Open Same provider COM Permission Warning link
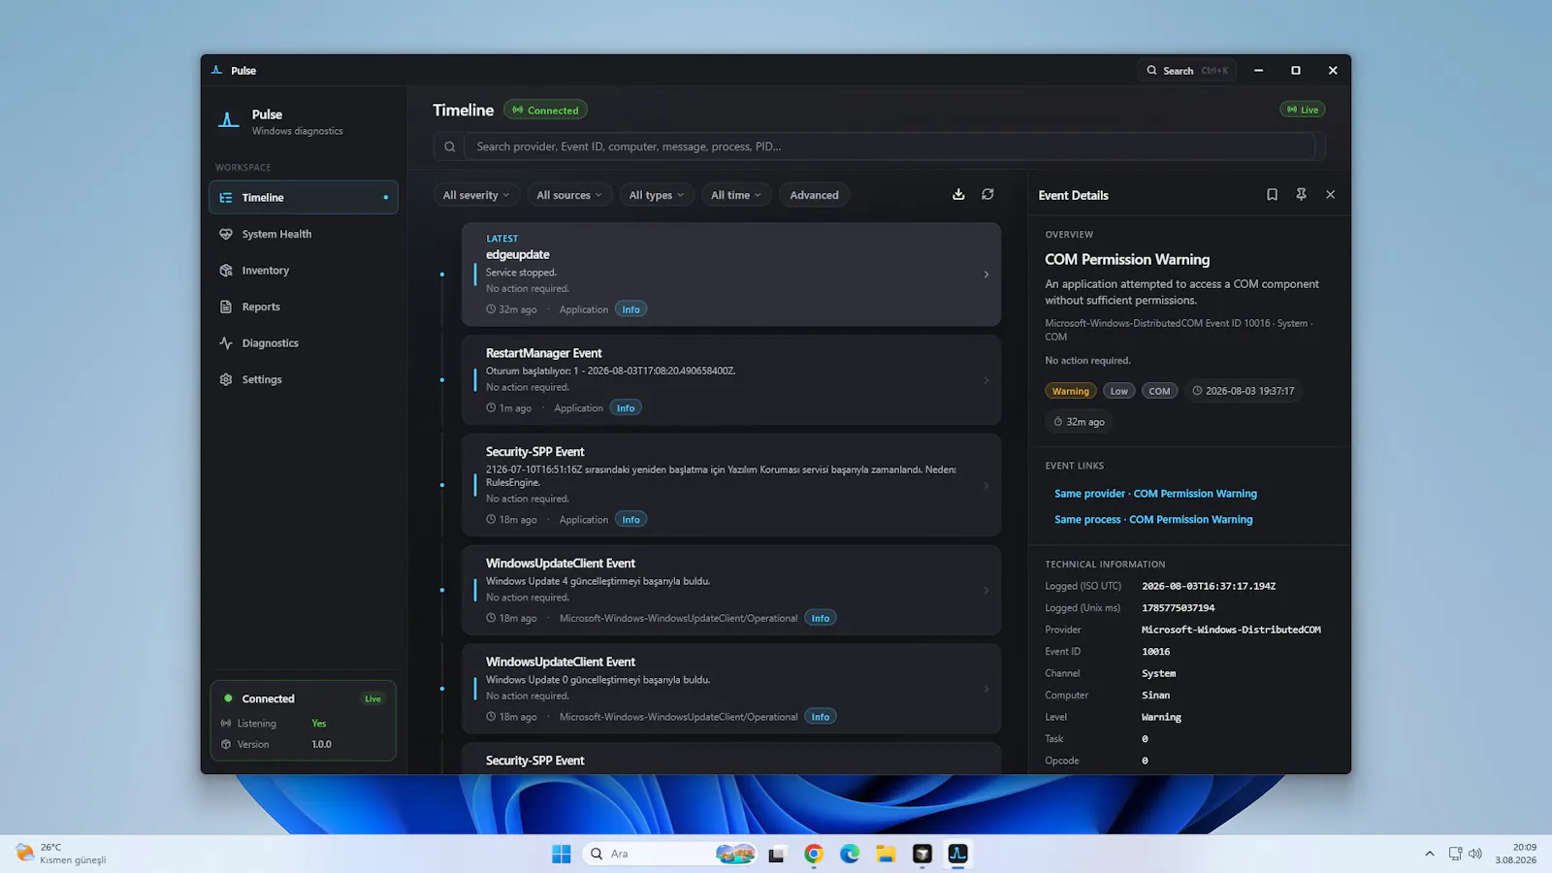The image size is (1552, 873). pyautogui.click(x=1155, y=494)
